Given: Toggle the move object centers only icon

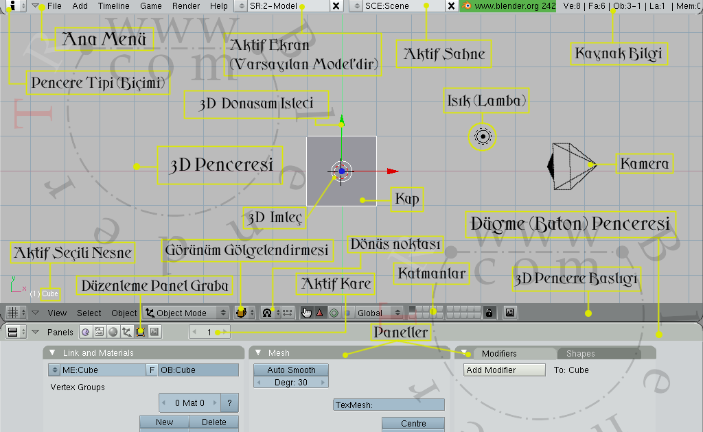Looking at the screenshot, I should [288, 313].
